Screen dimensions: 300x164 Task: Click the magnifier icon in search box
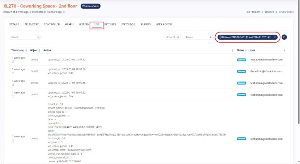(x=38, y=37)
